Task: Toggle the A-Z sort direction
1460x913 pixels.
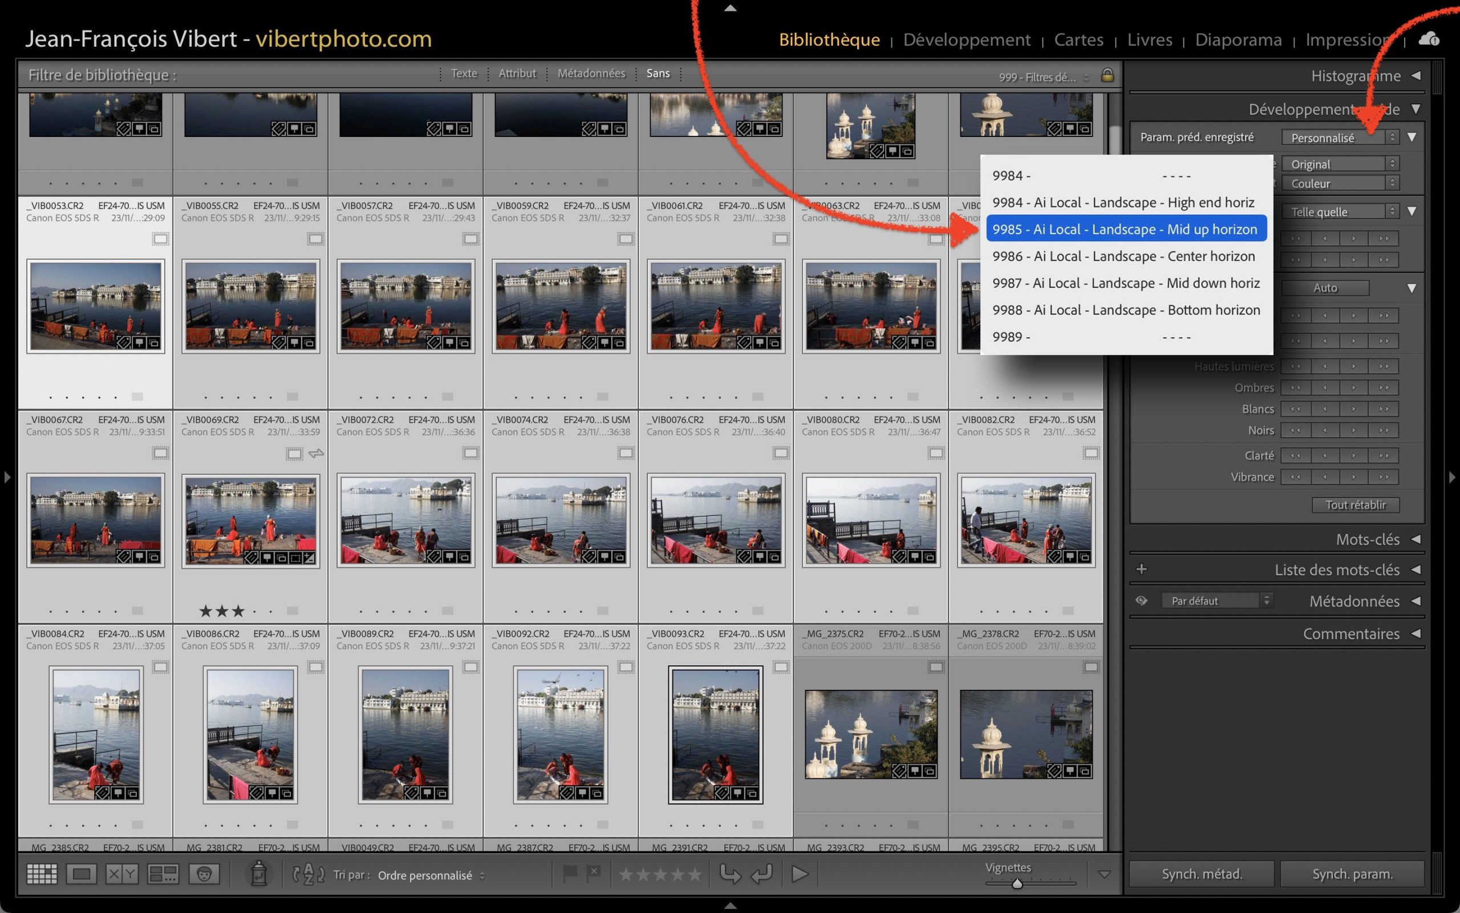Action: (x=309, y=874)
